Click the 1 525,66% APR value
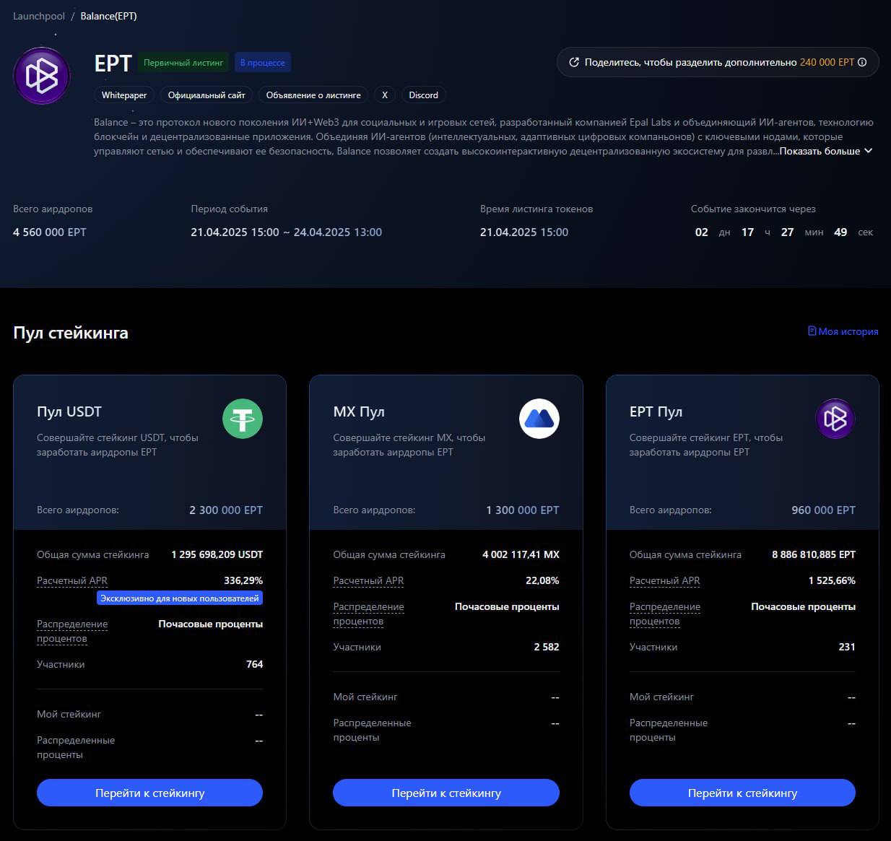Image resolution: width=891 pixels, height=841 pixels. click(832, 580)
